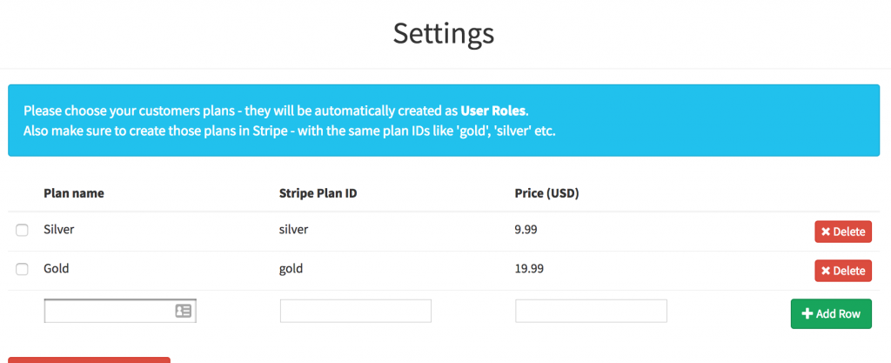The image size is (891, 363).
Task: Click the lowercase silver Stripe ID cell
Action: pos(294,230)
